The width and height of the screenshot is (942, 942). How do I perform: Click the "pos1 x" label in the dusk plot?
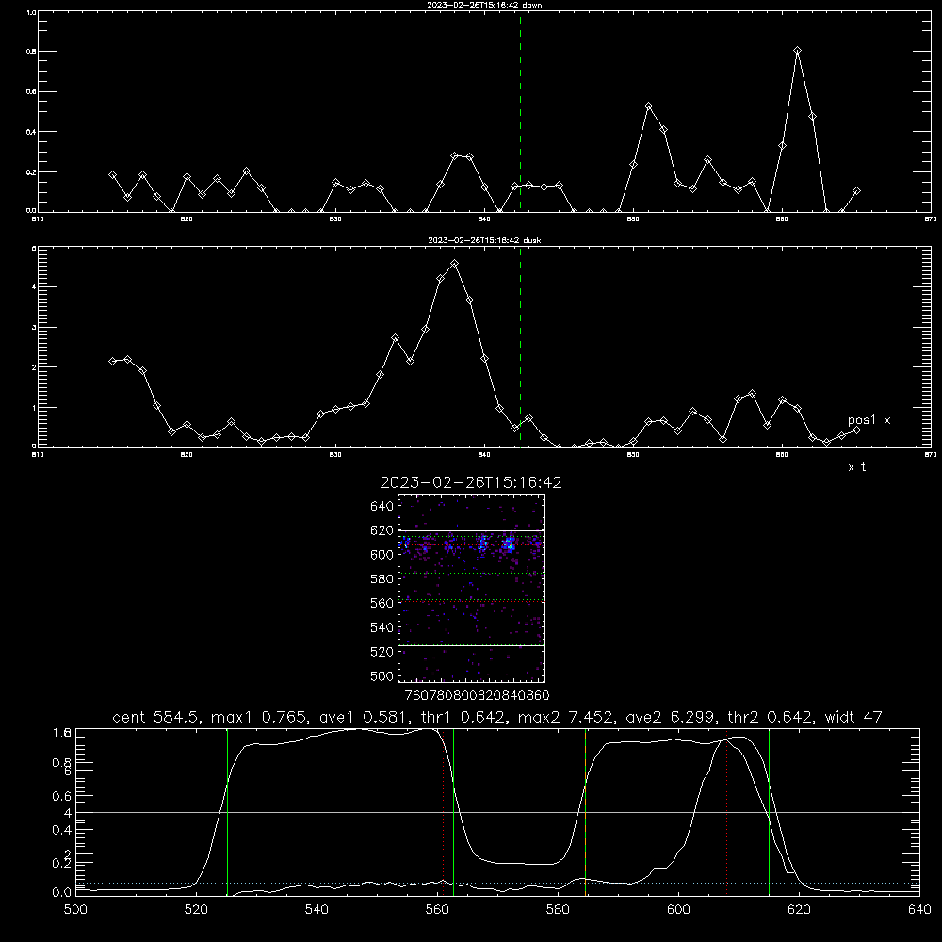(x=869, y=420)
